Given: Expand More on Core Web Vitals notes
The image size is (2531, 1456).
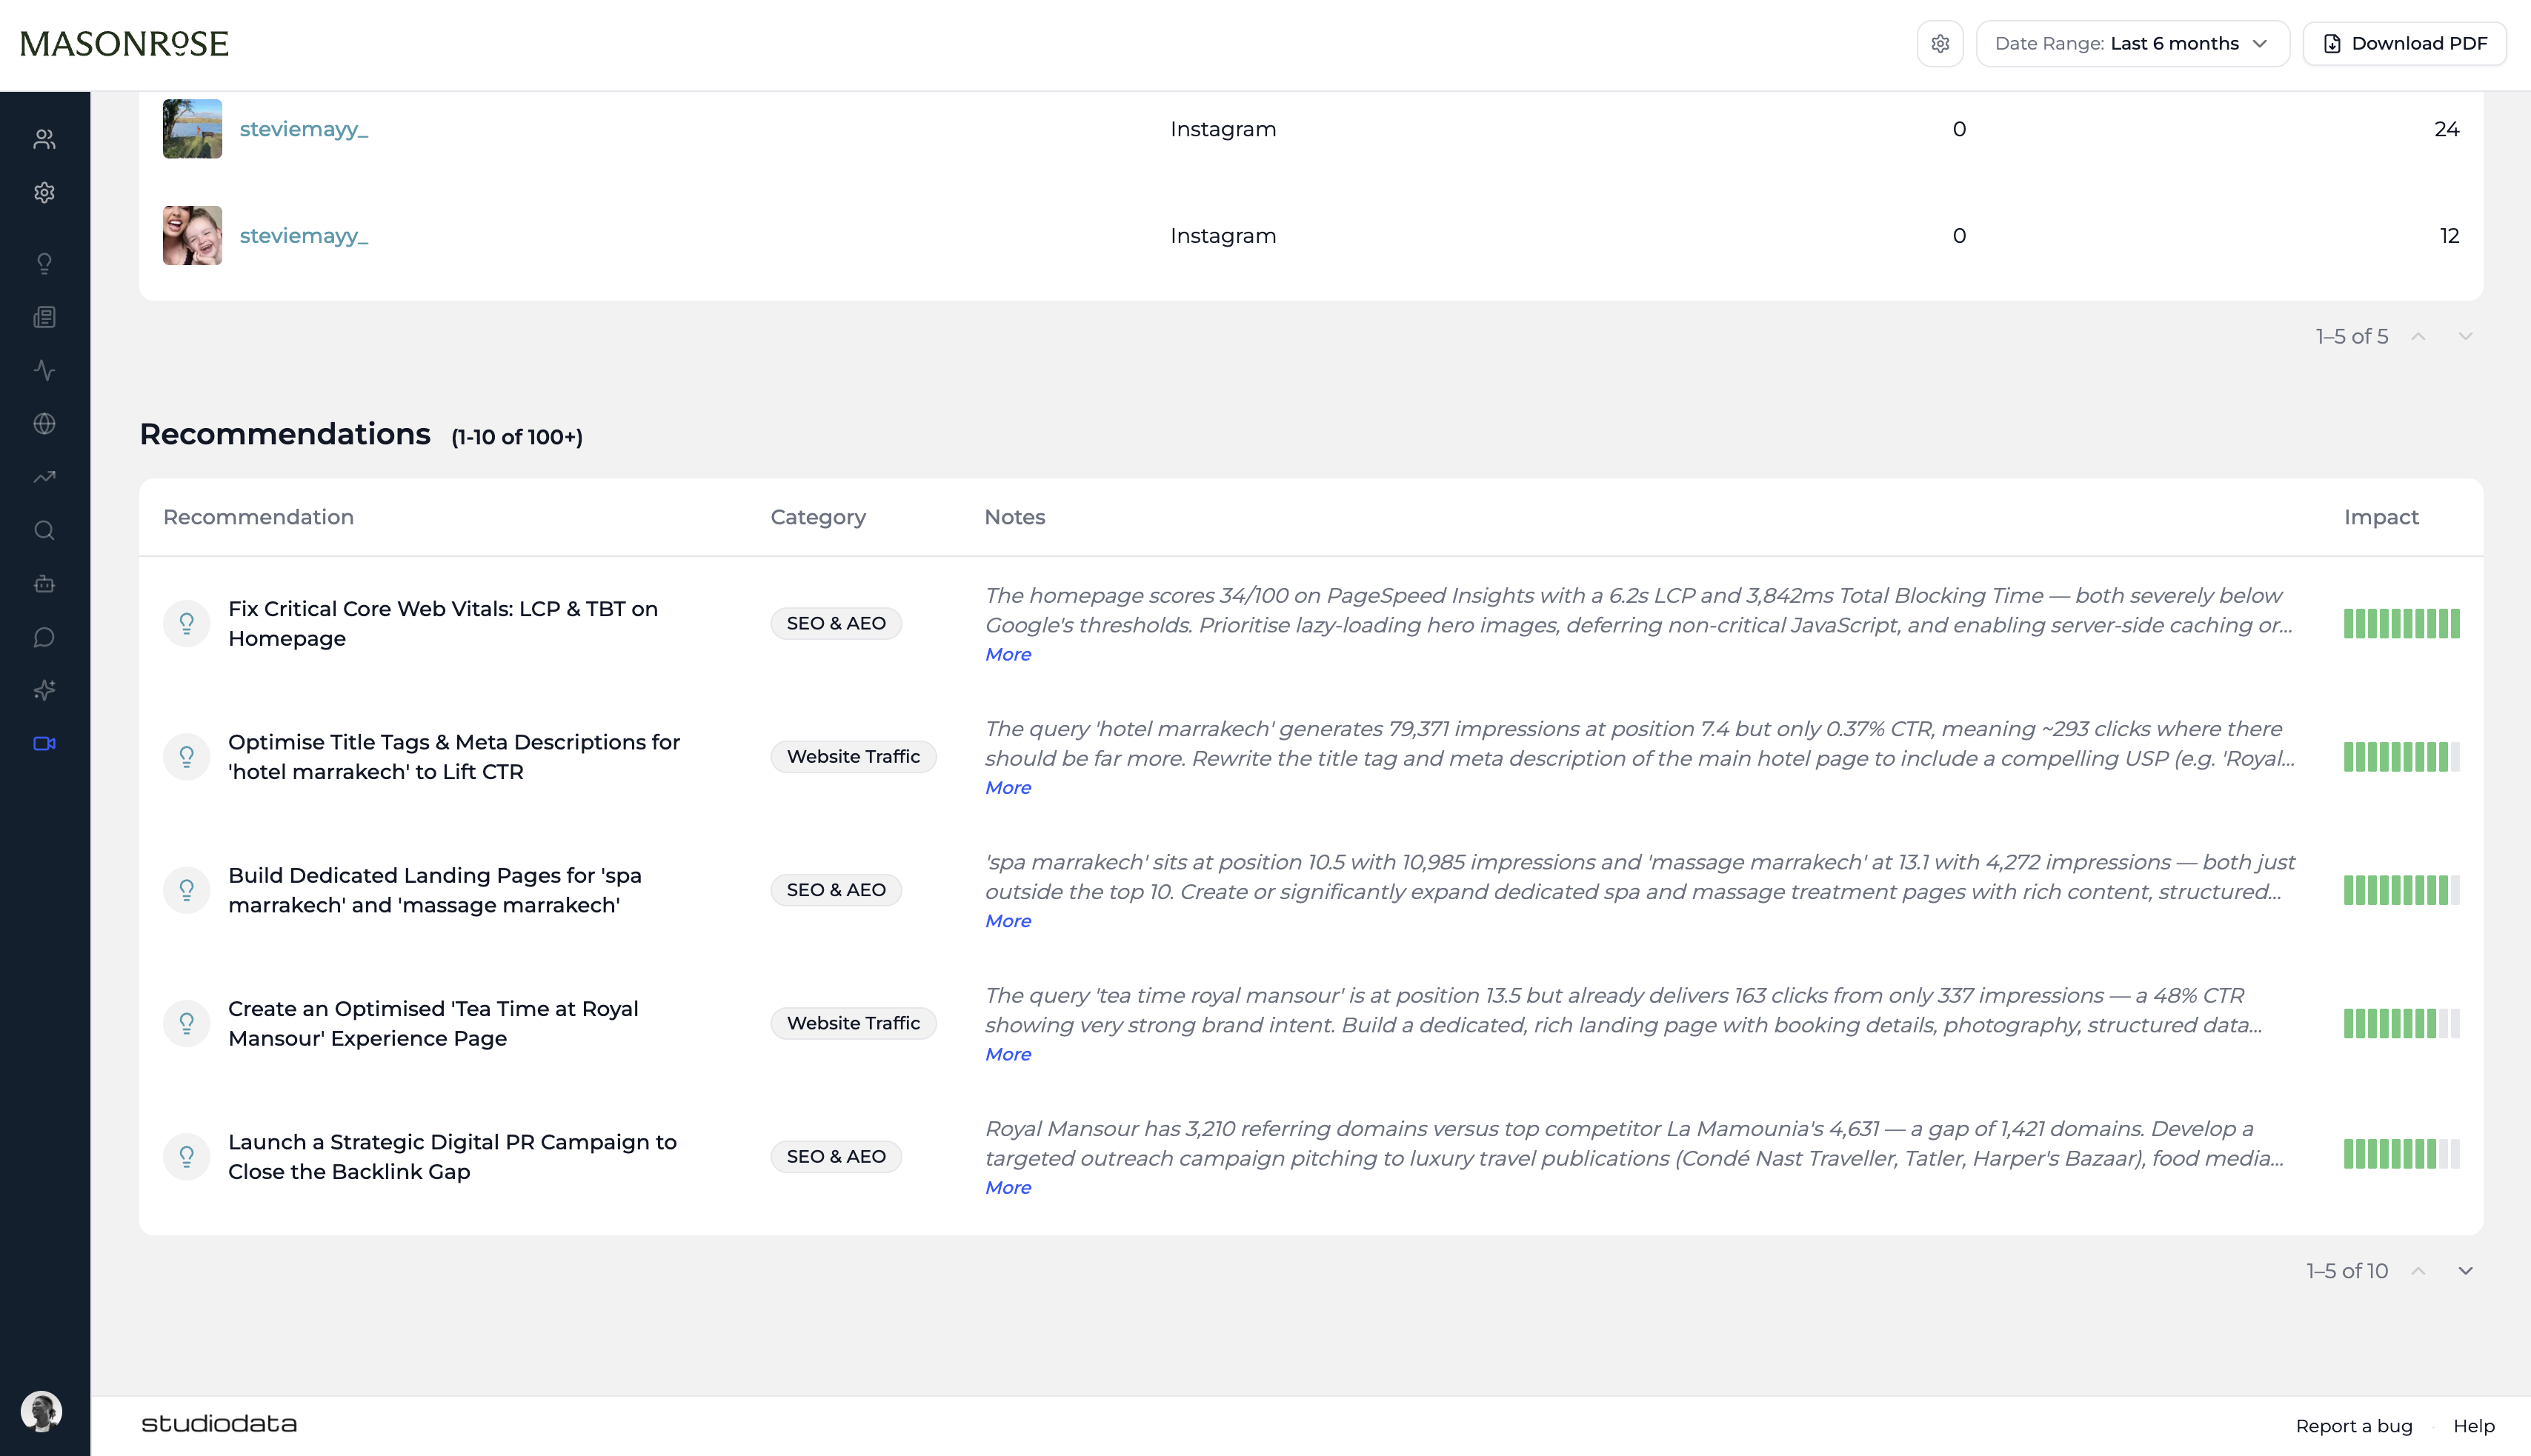Looking at the screenshot, I should pos(1008,654).
